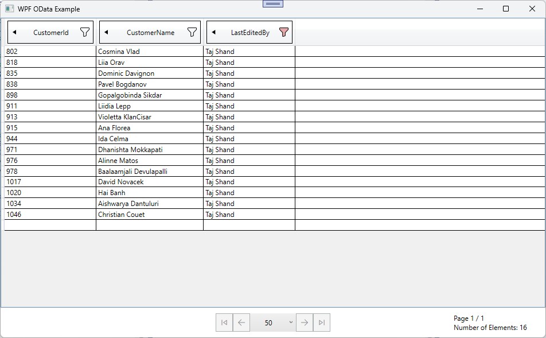Screen dimensions: 546x338
Task: Click the CustomerName column header
Action: 150,33
